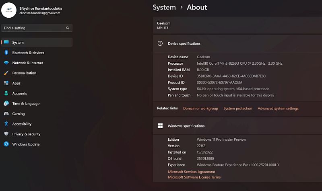
Task: Click the Time & language globe icon
Action: click(6, 103)
